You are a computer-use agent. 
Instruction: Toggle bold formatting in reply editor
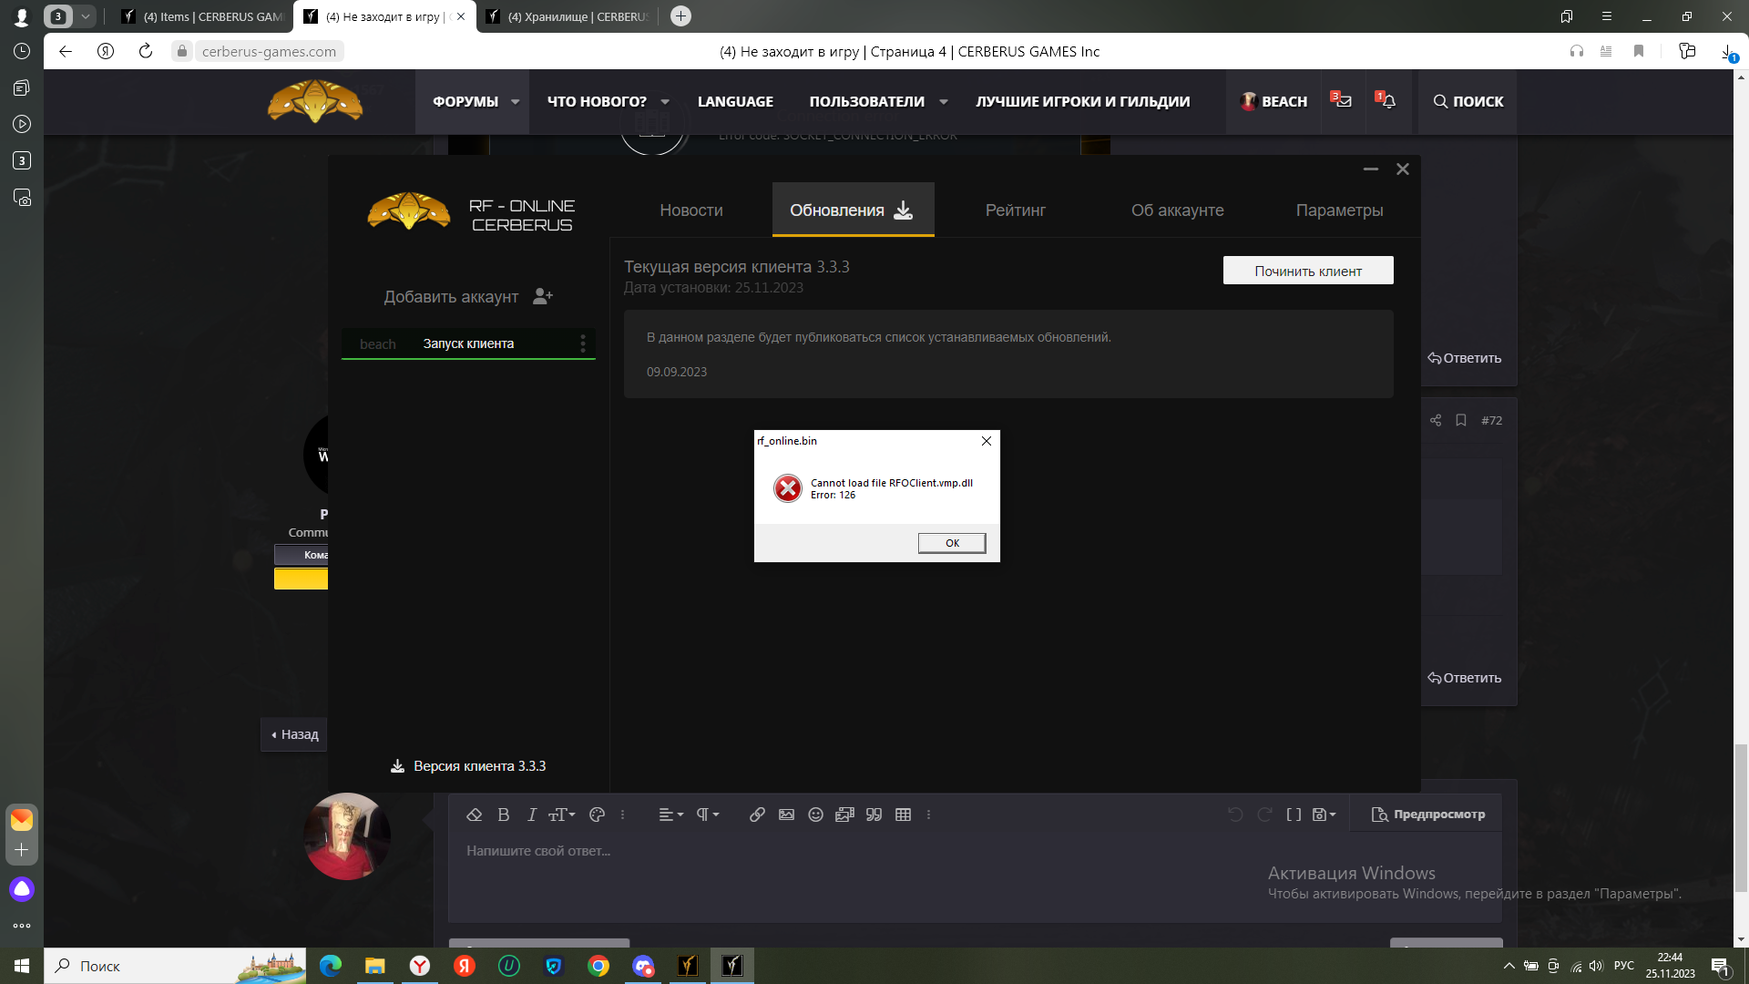coord(503,815)
